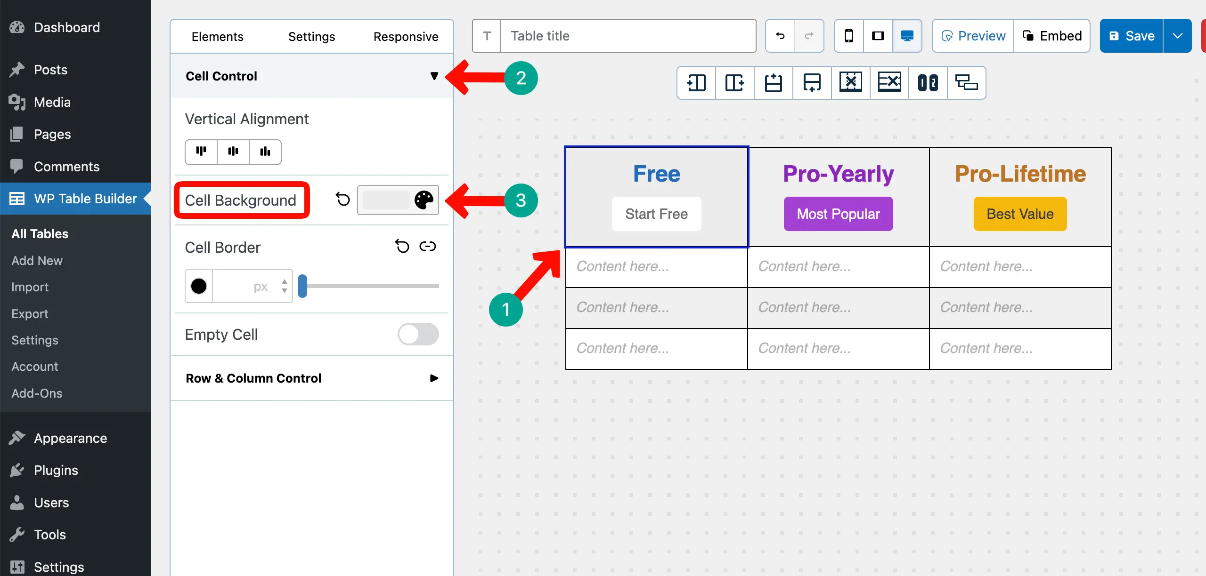Collapse the Cell Control section
This screenshot has height=576, width=1206.
tap(434, 76)
